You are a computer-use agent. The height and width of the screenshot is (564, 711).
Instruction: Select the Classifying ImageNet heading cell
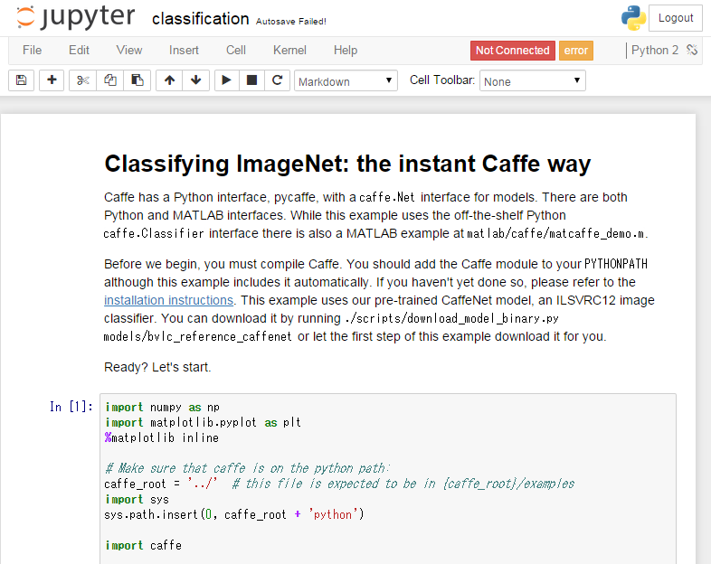347,164
